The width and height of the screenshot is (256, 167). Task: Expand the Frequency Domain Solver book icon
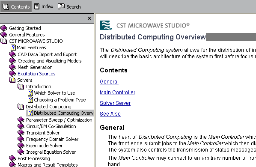(21, 139)
